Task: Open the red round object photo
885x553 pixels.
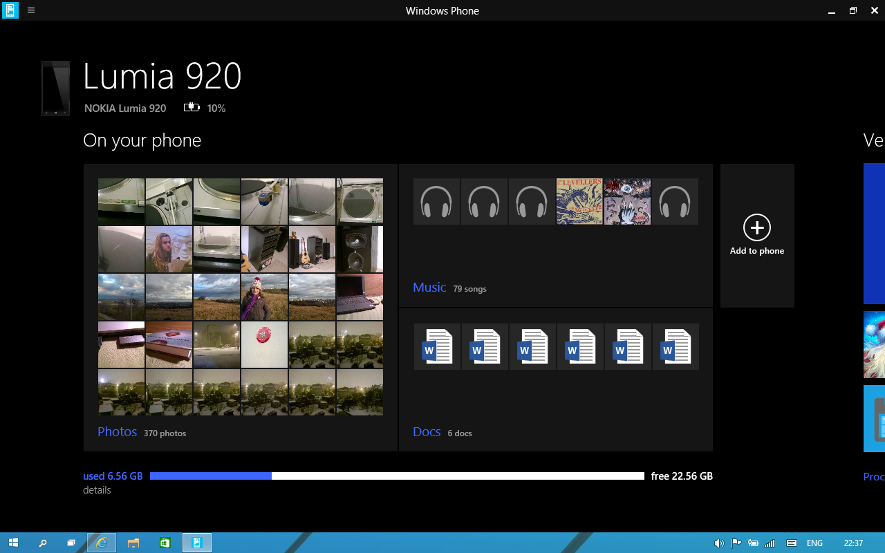Action: pos(264,344)
